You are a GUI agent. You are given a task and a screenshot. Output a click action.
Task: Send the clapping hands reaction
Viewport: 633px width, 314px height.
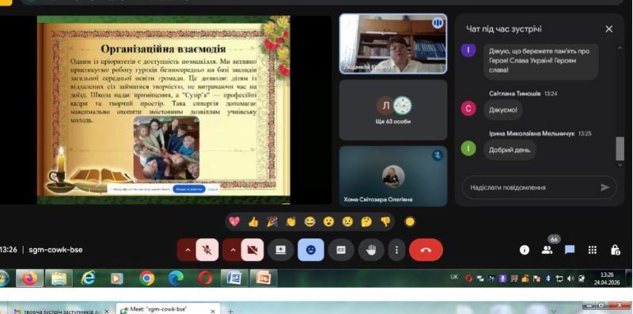(x=291, y=221)
